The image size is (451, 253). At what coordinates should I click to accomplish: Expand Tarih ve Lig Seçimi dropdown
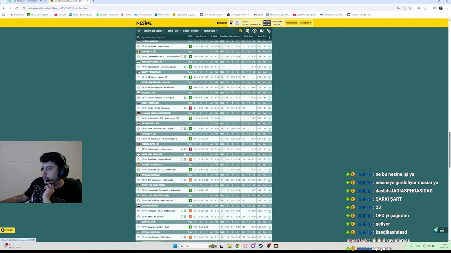[x=154, y=31]
